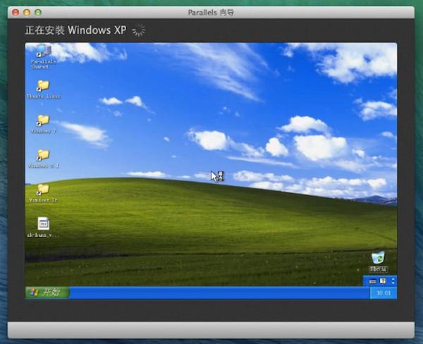Select the Recycle Bin icon
423x344 pixels.
tap(378, 262)
